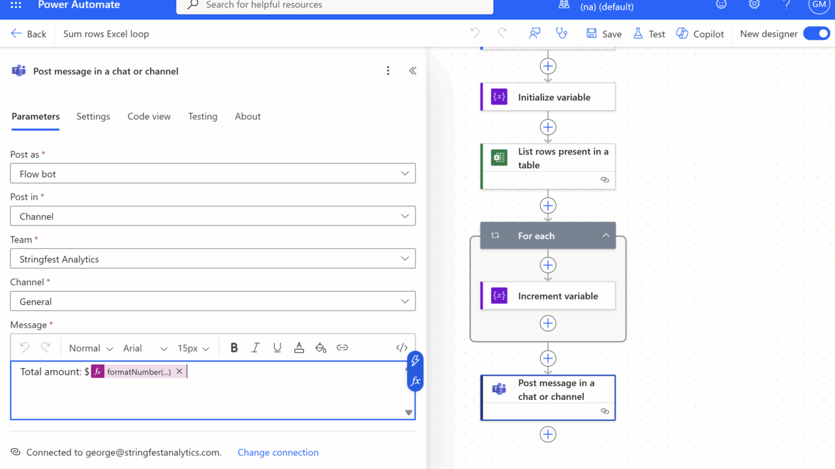The height and width of the screenshot is (469, 835).
Task: Select the Increment variable action card
Action: [x=548, y=296]
